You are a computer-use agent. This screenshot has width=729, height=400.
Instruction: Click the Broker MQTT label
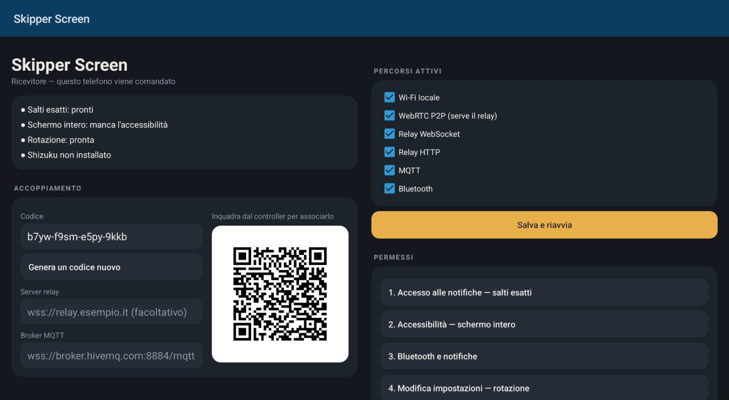tap(42, 335)
